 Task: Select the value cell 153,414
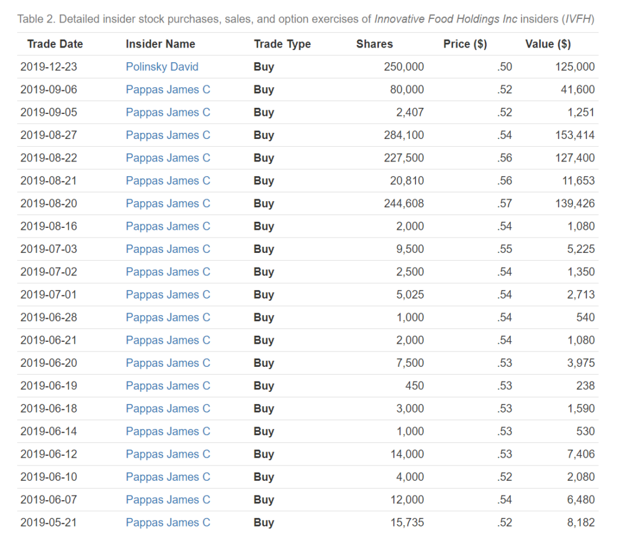pos(575,135)
